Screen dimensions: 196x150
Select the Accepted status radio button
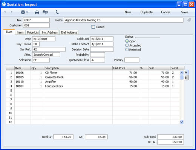pyautogui.click(x=127, y=45)
